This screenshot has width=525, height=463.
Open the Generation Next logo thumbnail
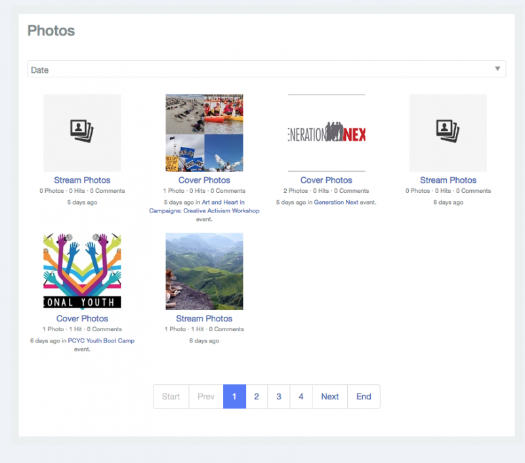pos(326,133)
